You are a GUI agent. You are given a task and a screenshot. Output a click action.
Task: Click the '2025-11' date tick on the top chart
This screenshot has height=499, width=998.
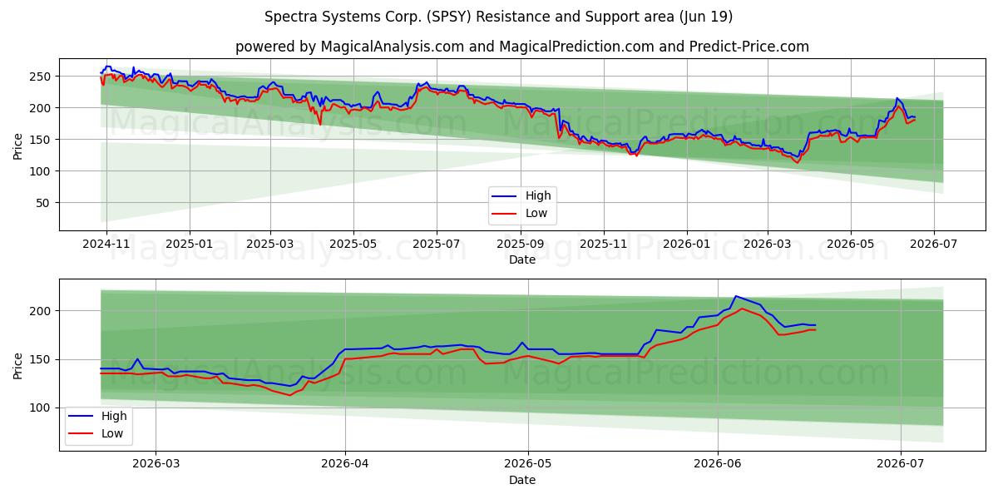point(603,245)
